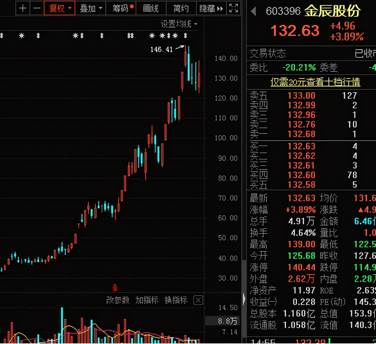This screenshot has width=376, height=344.
Task: Expand chart to fullscreen view
Action: (233, 8)
